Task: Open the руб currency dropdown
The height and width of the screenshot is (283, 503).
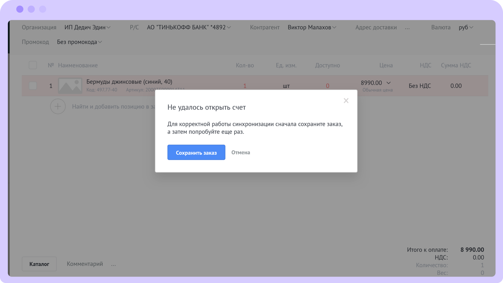Action: click(466, 27)
